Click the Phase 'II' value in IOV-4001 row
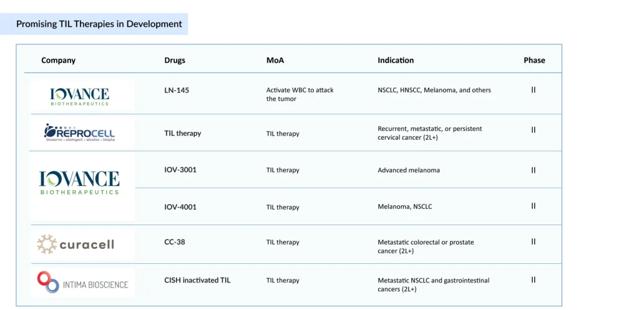The width and height of the screenshot is (639, 310). tap(534, 206)
